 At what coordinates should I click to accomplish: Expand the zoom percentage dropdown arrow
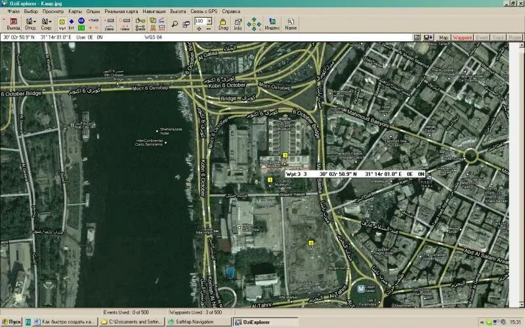[209, 21]
